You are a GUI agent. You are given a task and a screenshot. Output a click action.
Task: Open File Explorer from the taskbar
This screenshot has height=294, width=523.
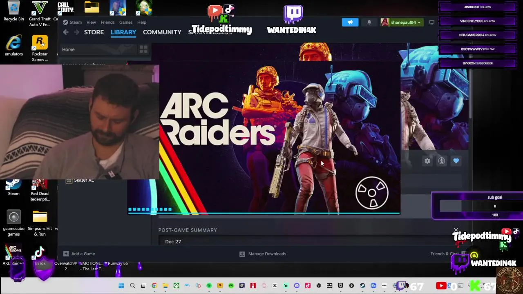click(x=165, y=286)
